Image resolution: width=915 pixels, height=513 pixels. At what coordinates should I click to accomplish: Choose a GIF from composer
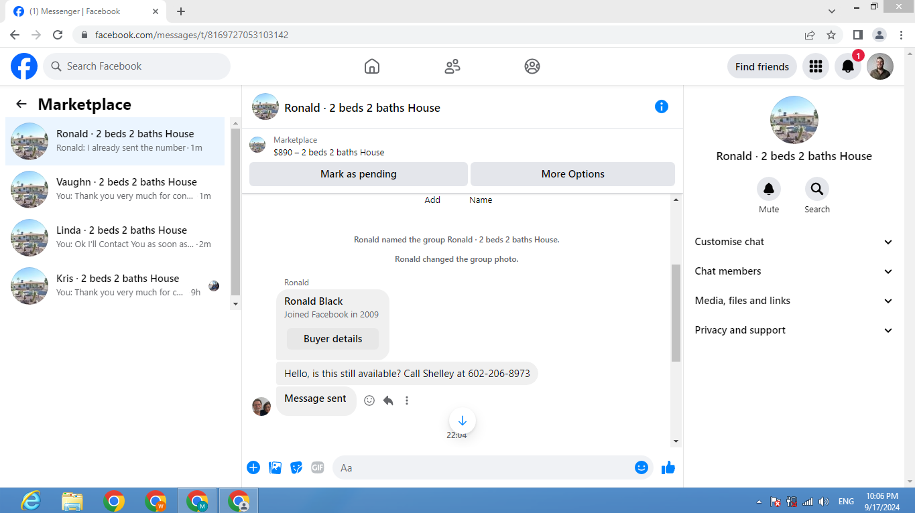318,467
